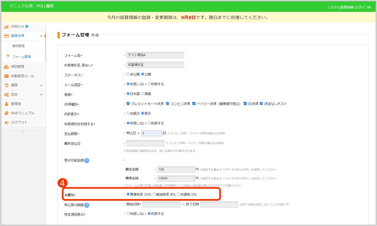Select 非公開 status radio button
Viewport: 377px width, 226px height.
pyautogui.click(x=128, y=74)
